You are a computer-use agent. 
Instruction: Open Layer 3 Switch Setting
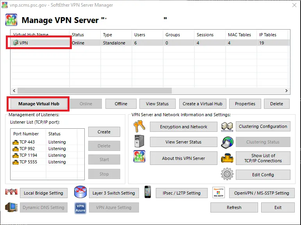click(114, 193)
